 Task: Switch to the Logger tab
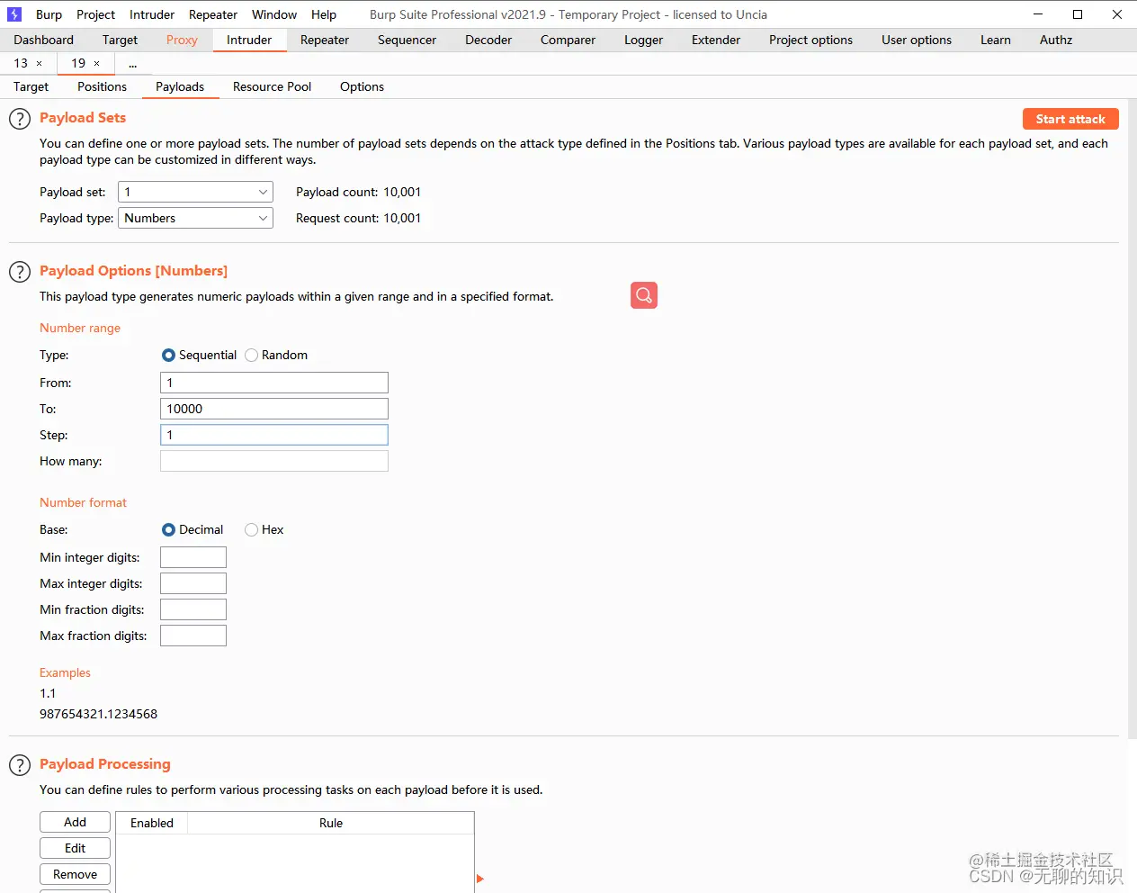(x=643, y=40)
